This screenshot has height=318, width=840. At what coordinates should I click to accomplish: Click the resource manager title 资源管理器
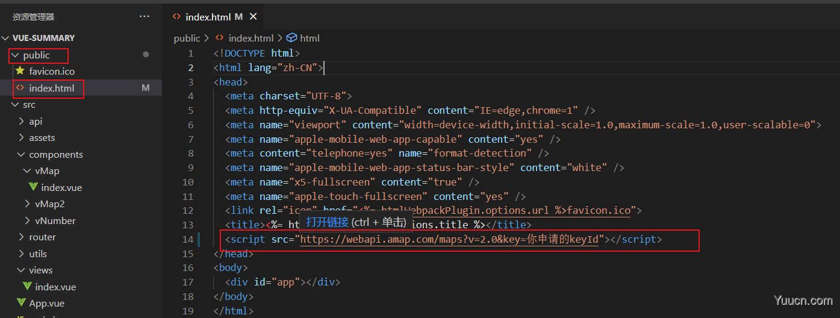point(33,17)
